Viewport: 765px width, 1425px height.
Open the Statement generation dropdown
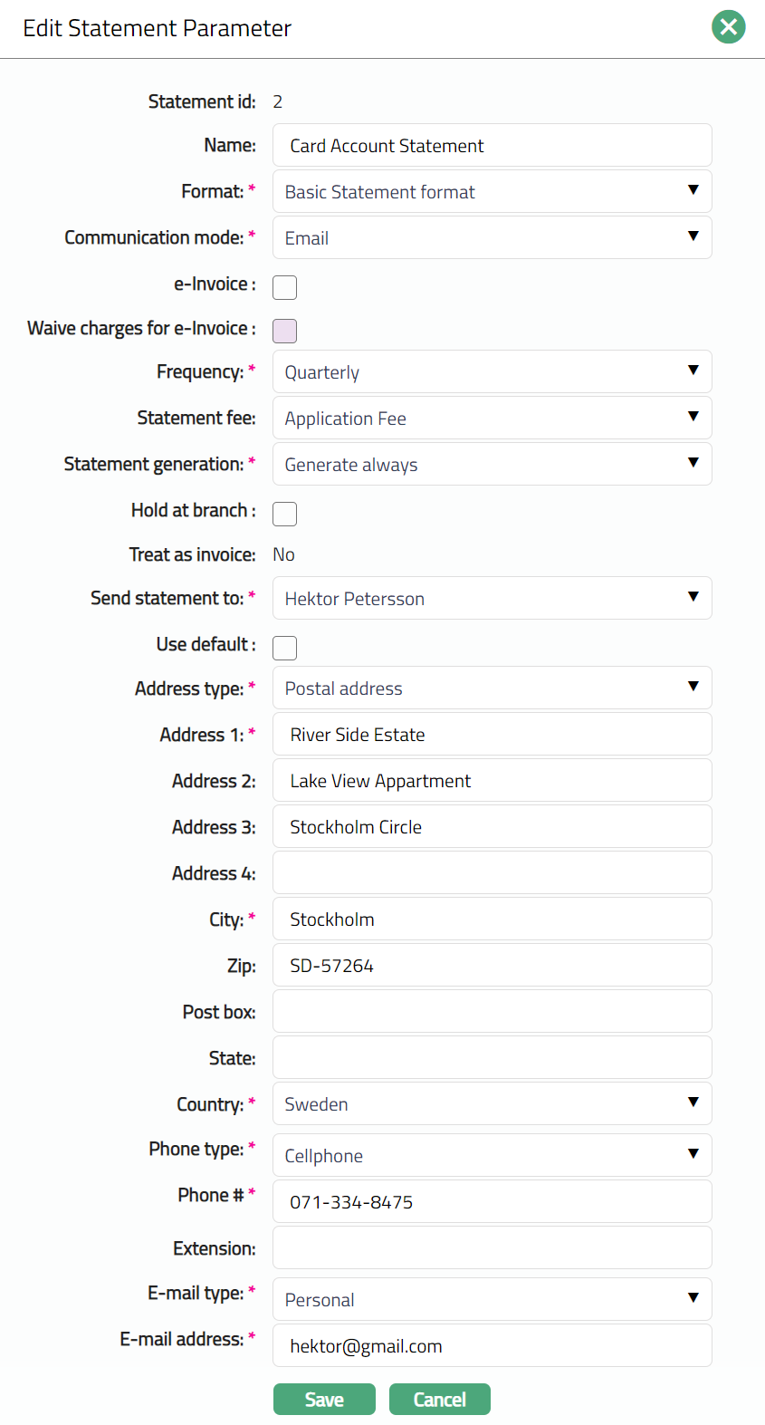[492, 465]
